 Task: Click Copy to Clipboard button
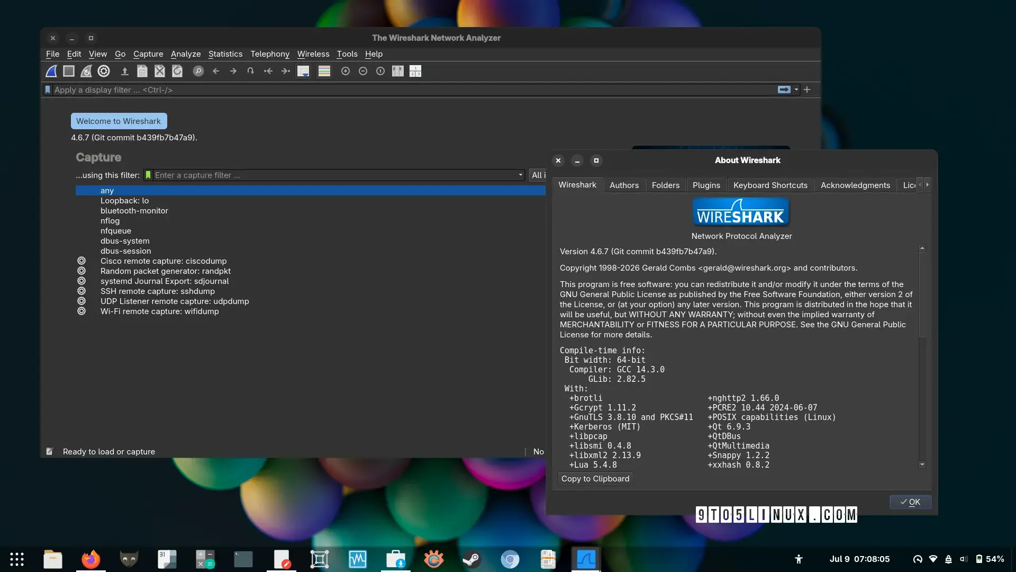(595, 479)
